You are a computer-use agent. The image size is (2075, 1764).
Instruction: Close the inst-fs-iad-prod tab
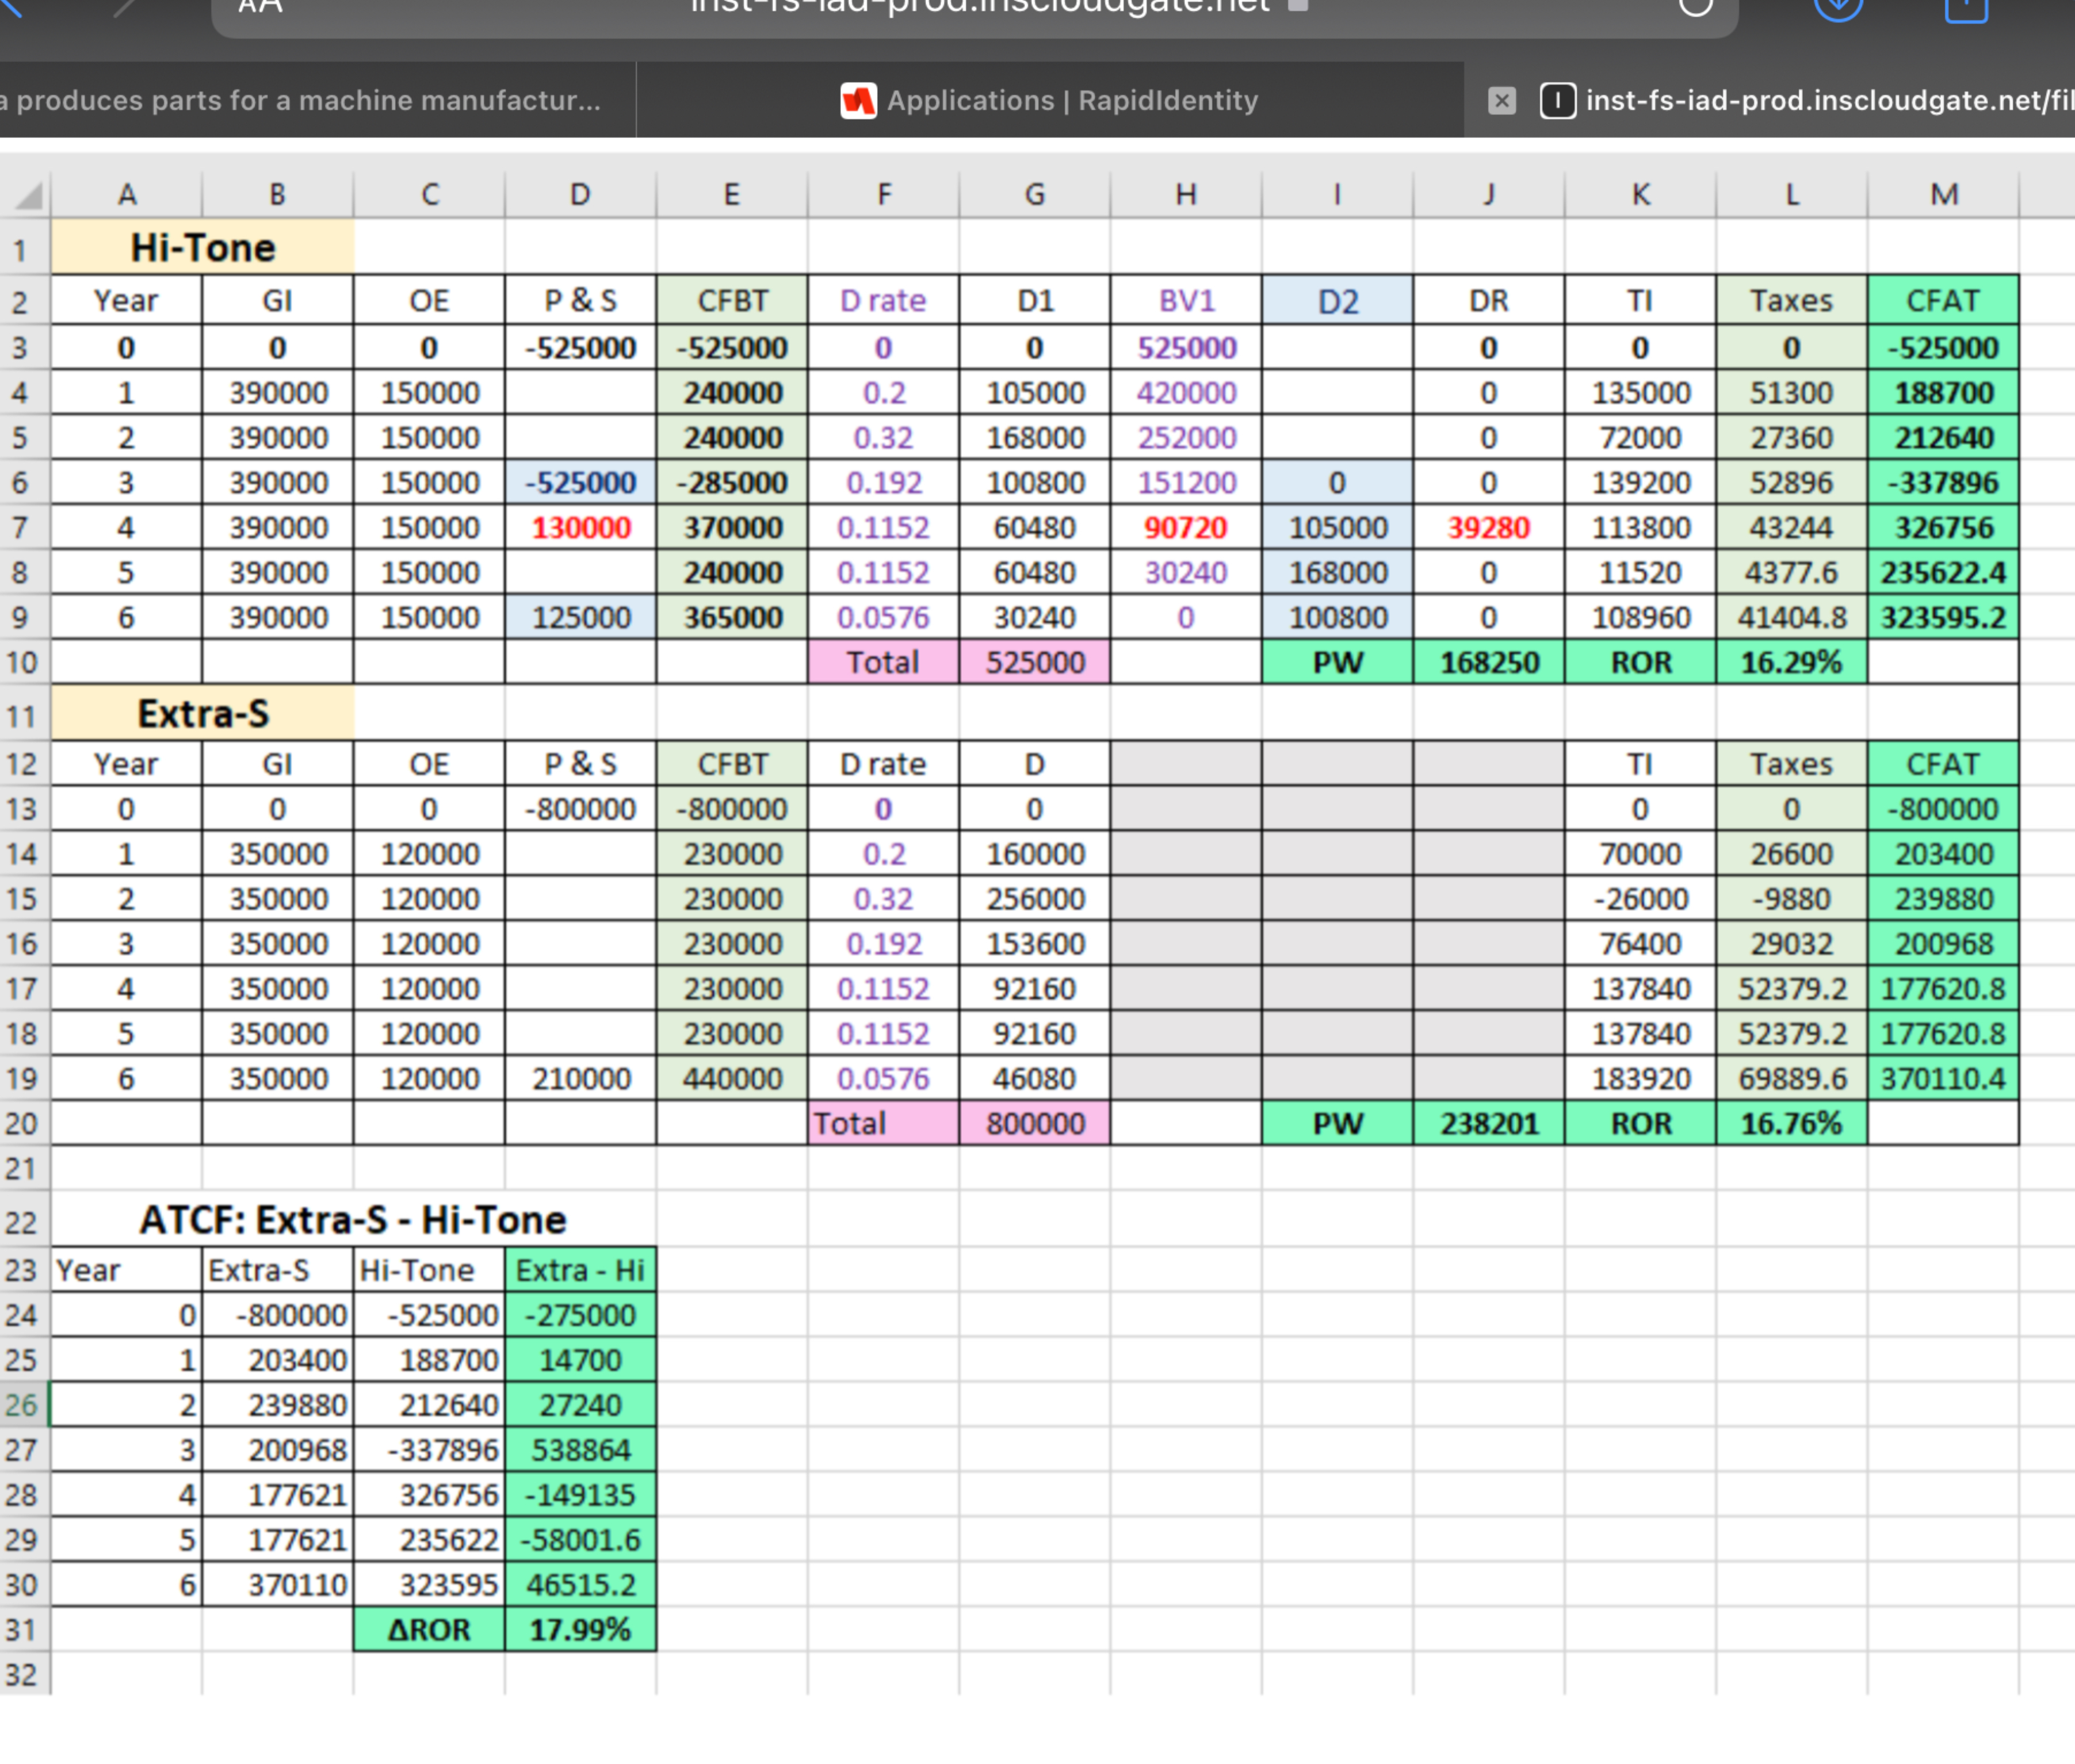tap(1501, 101)
